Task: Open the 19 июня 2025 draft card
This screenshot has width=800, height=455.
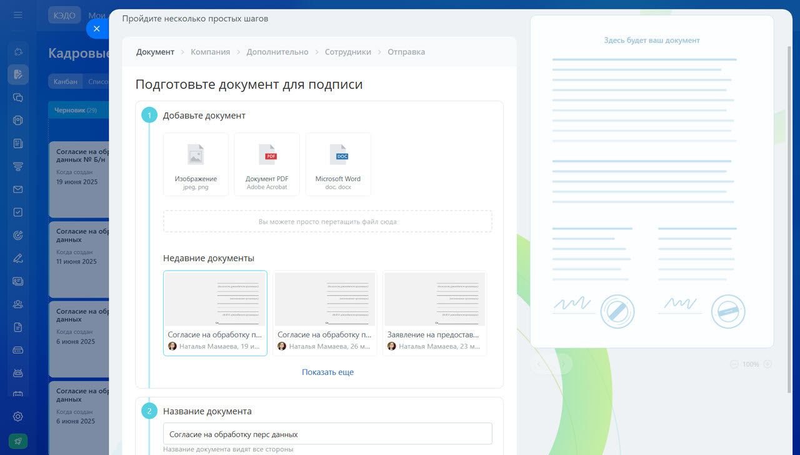Action: [x=79, y=179]
